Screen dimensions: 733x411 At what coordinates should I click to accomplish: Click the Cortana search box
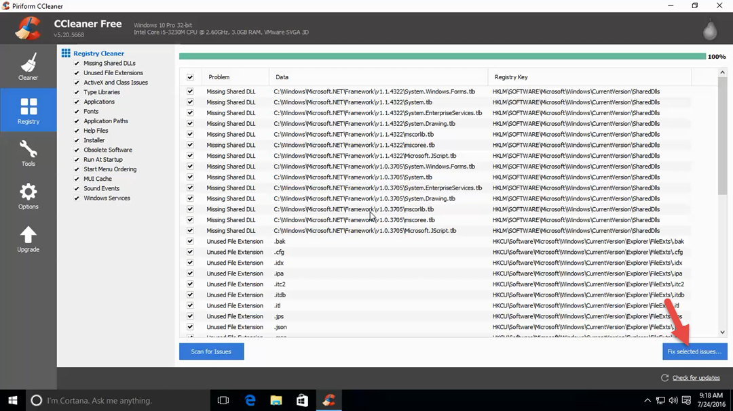118,400
